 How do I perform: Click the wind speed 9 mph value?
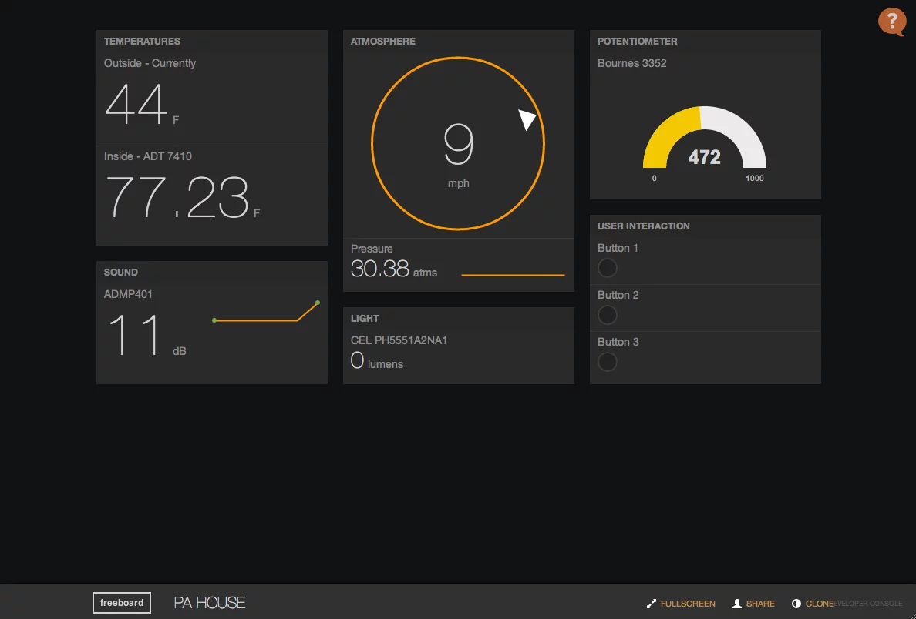tap(458, 146)
